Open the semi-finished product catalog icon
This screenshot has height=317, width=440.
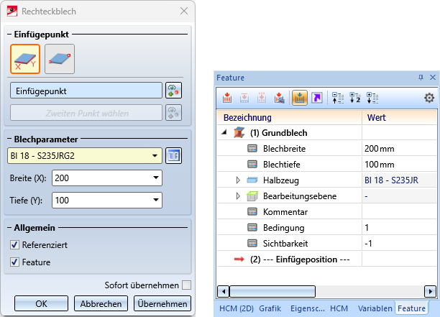point(173,155)
